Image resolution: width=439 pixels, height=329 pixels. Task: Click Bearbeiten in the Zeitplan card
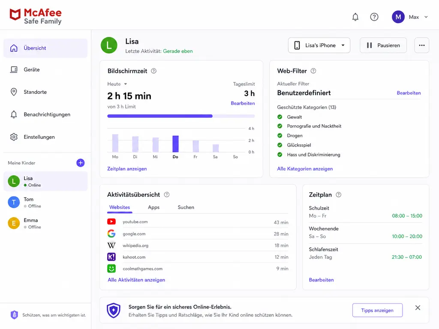(321, 280)
